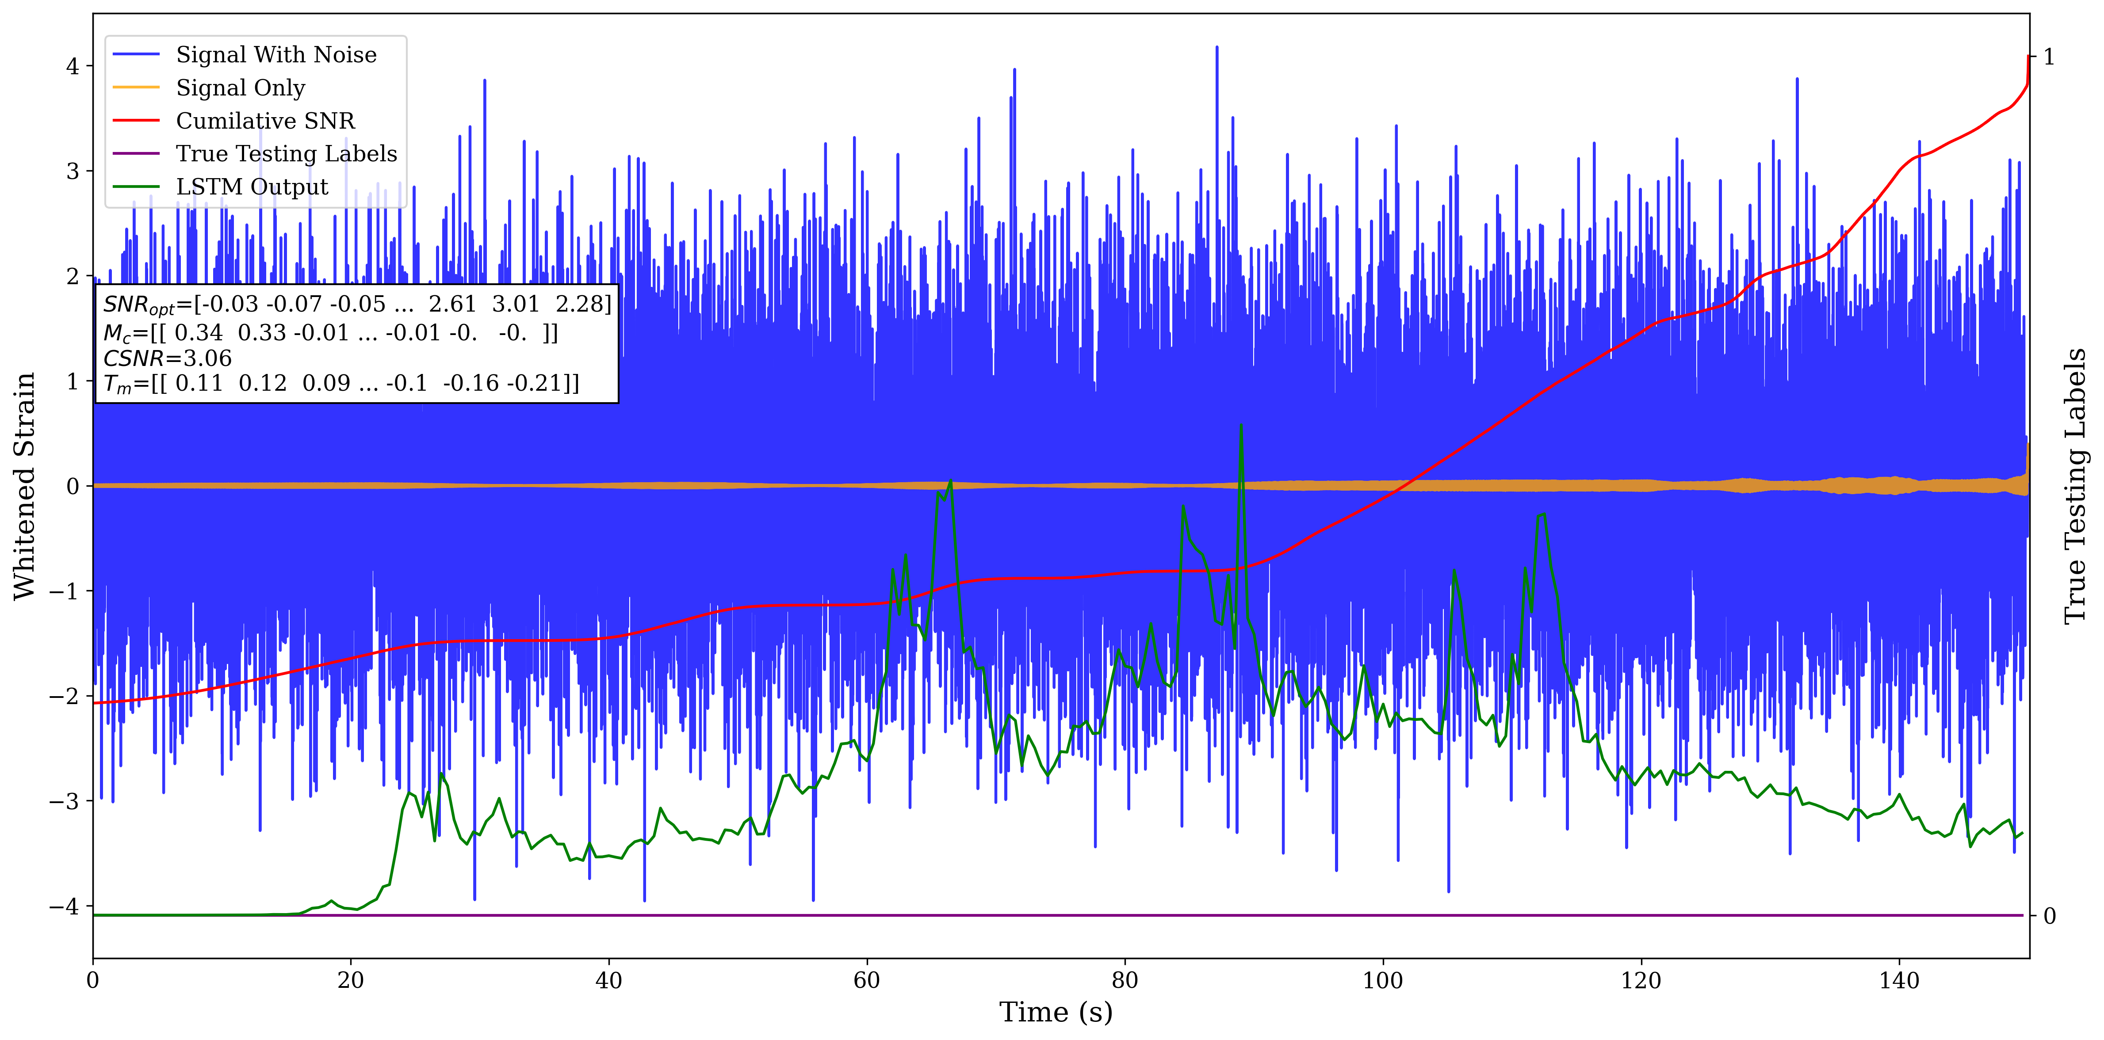Click the CSNR=3.06 annotation text
2104x1040 pixels.
pyautogui.click(x=168, y=358)
